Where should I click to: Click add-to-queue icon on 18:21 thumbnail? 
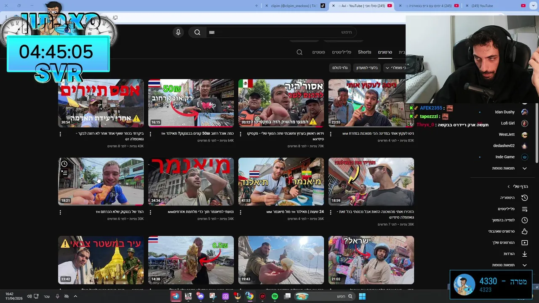(64, 173)
